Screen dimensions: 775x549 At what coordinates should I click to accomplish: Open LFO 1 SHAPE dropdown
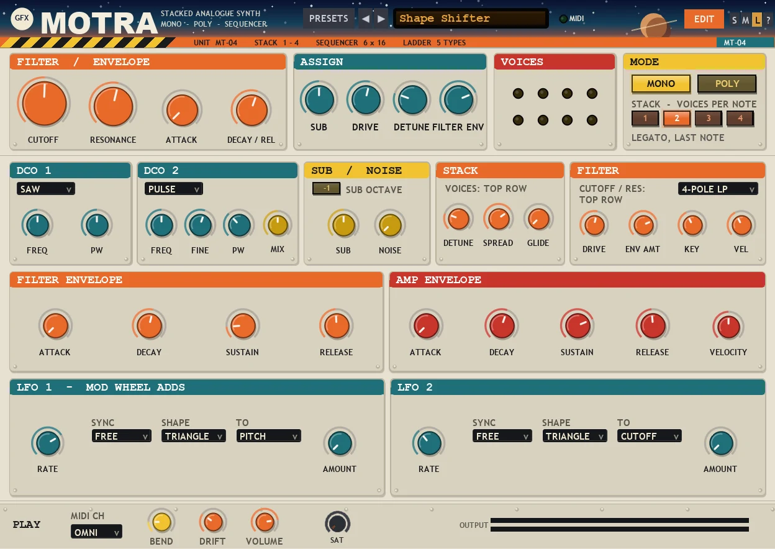coord(194,436)
